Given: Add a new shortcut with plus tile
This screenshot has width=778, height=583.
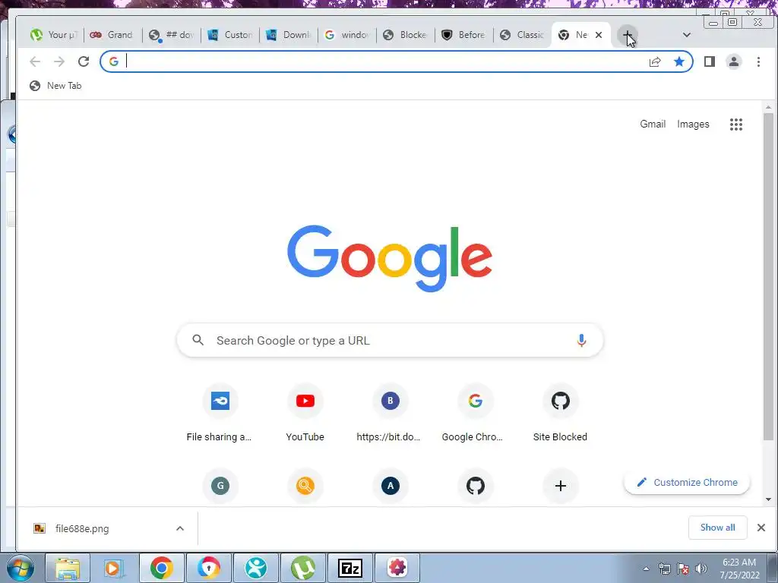Looking at the screenshot, I should pos(560,486).
